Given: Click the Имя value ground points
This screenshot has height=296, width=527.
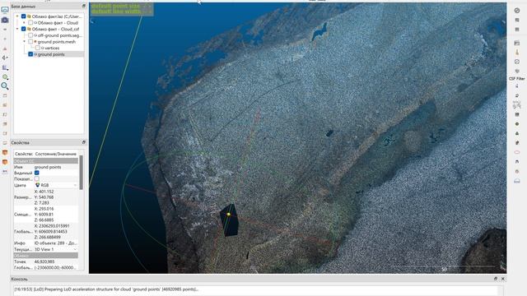Looking at the screenshot, I should click(x=48, y=167).
